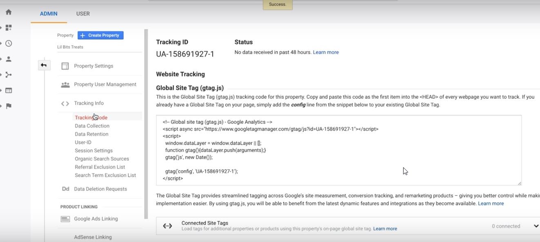The height and width of the screenshot is (242, 540).
Task: Click the Create Property button
Action: (x=100, y=36)
